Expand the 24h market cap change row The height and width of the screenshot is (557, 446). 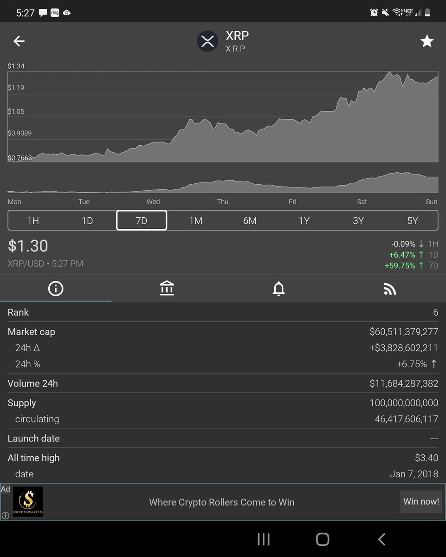click(x=223, y=348)
